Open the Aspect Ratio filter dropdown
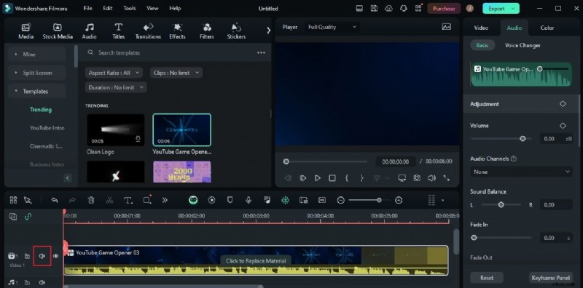Screen dimensions: 583x288 114,73
